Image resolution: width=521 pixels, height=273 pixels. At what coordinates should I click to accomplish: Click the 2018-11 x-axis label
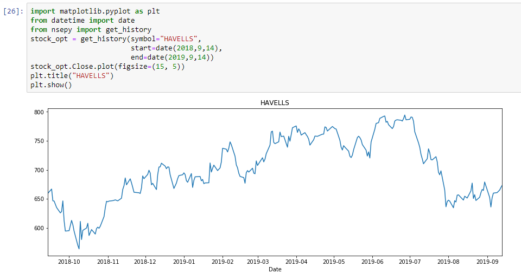click(108, 262)
